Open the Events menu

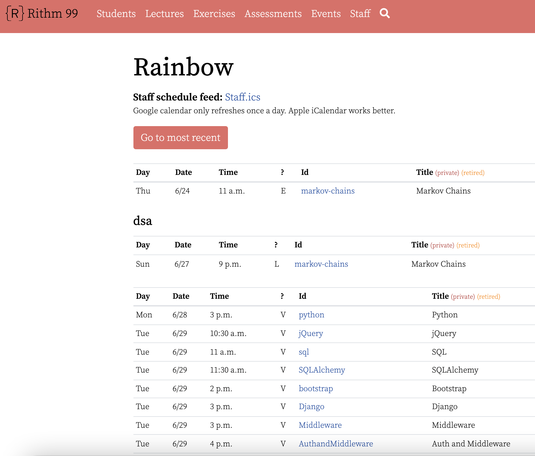pyautogui.click(x=326, y=13)
